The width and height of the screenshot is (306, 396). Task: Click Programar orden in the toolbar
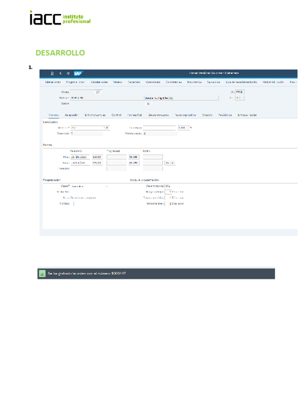76,82
